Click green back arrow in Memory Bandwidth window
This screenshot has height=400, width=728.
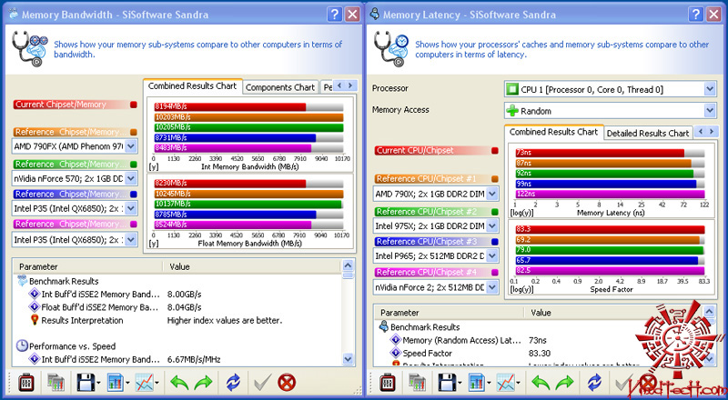click(x=179, y=383)
